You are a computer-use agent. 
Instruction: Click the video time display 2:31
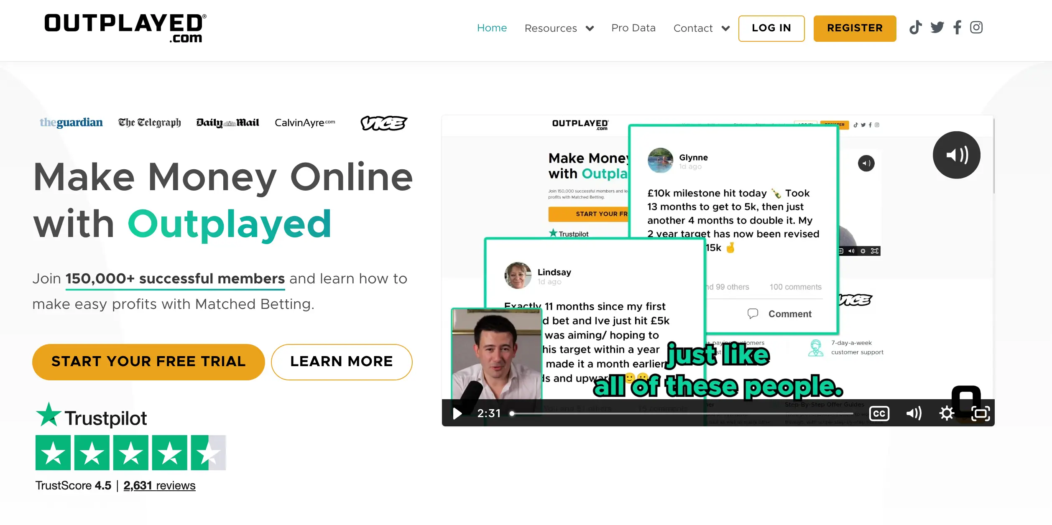(x=489, y=413)
